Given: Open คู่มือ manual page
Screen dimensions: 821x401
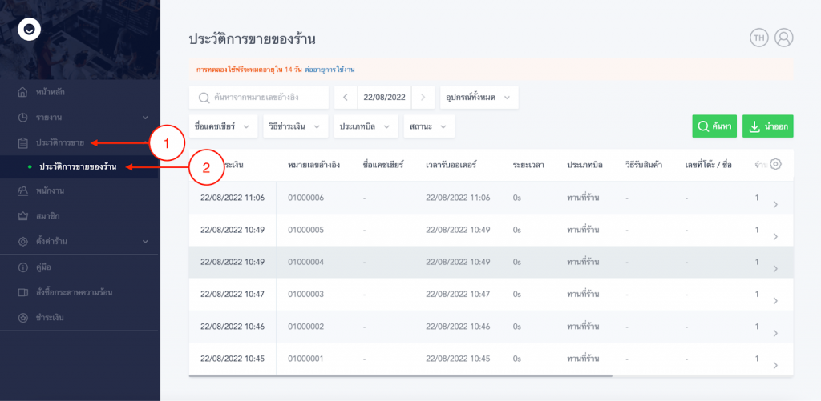Looking at the screenshot, I should coord(46,267).
